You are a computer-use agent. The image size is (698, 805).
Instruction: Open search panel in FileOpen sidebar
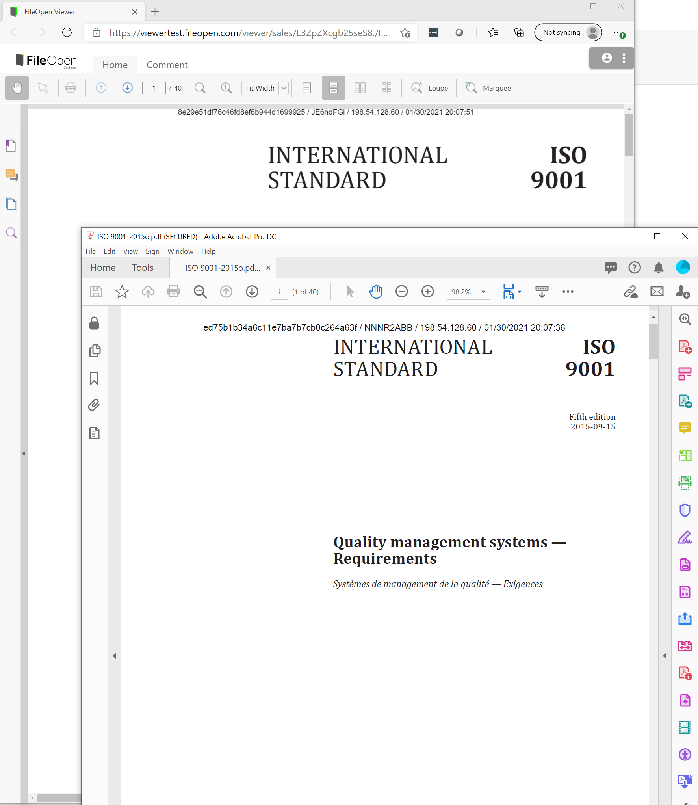point(11,233)
